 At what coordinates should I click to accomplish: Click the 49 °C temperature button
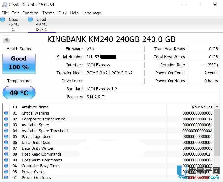tap(19, 93)
